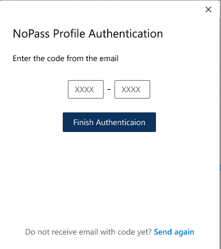Focus the second XXXX code field
This screenshot has width=221, height=249.
(132, 89)
